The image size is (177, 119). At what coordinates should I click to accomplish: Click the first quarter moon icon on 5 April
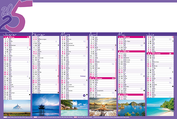[x=116, y=45]
